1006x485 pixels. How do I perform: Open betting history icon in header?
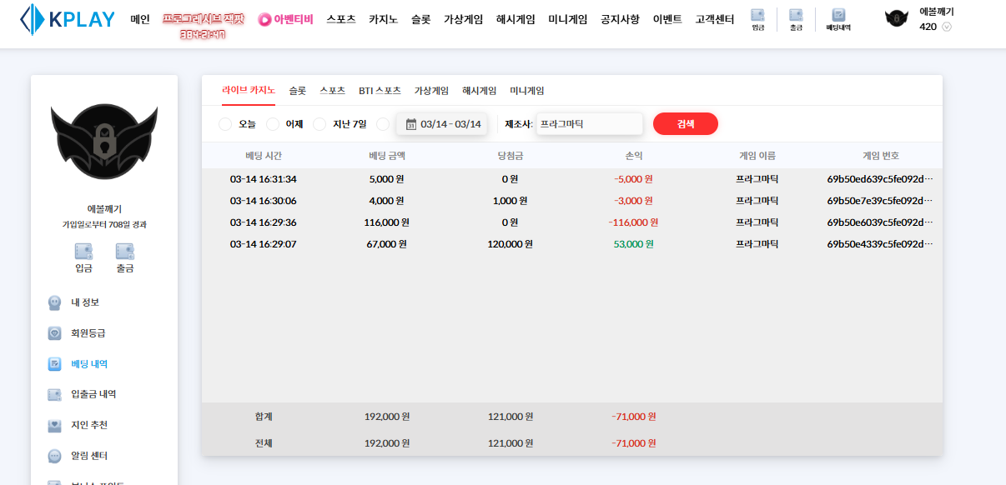[838, 16]
